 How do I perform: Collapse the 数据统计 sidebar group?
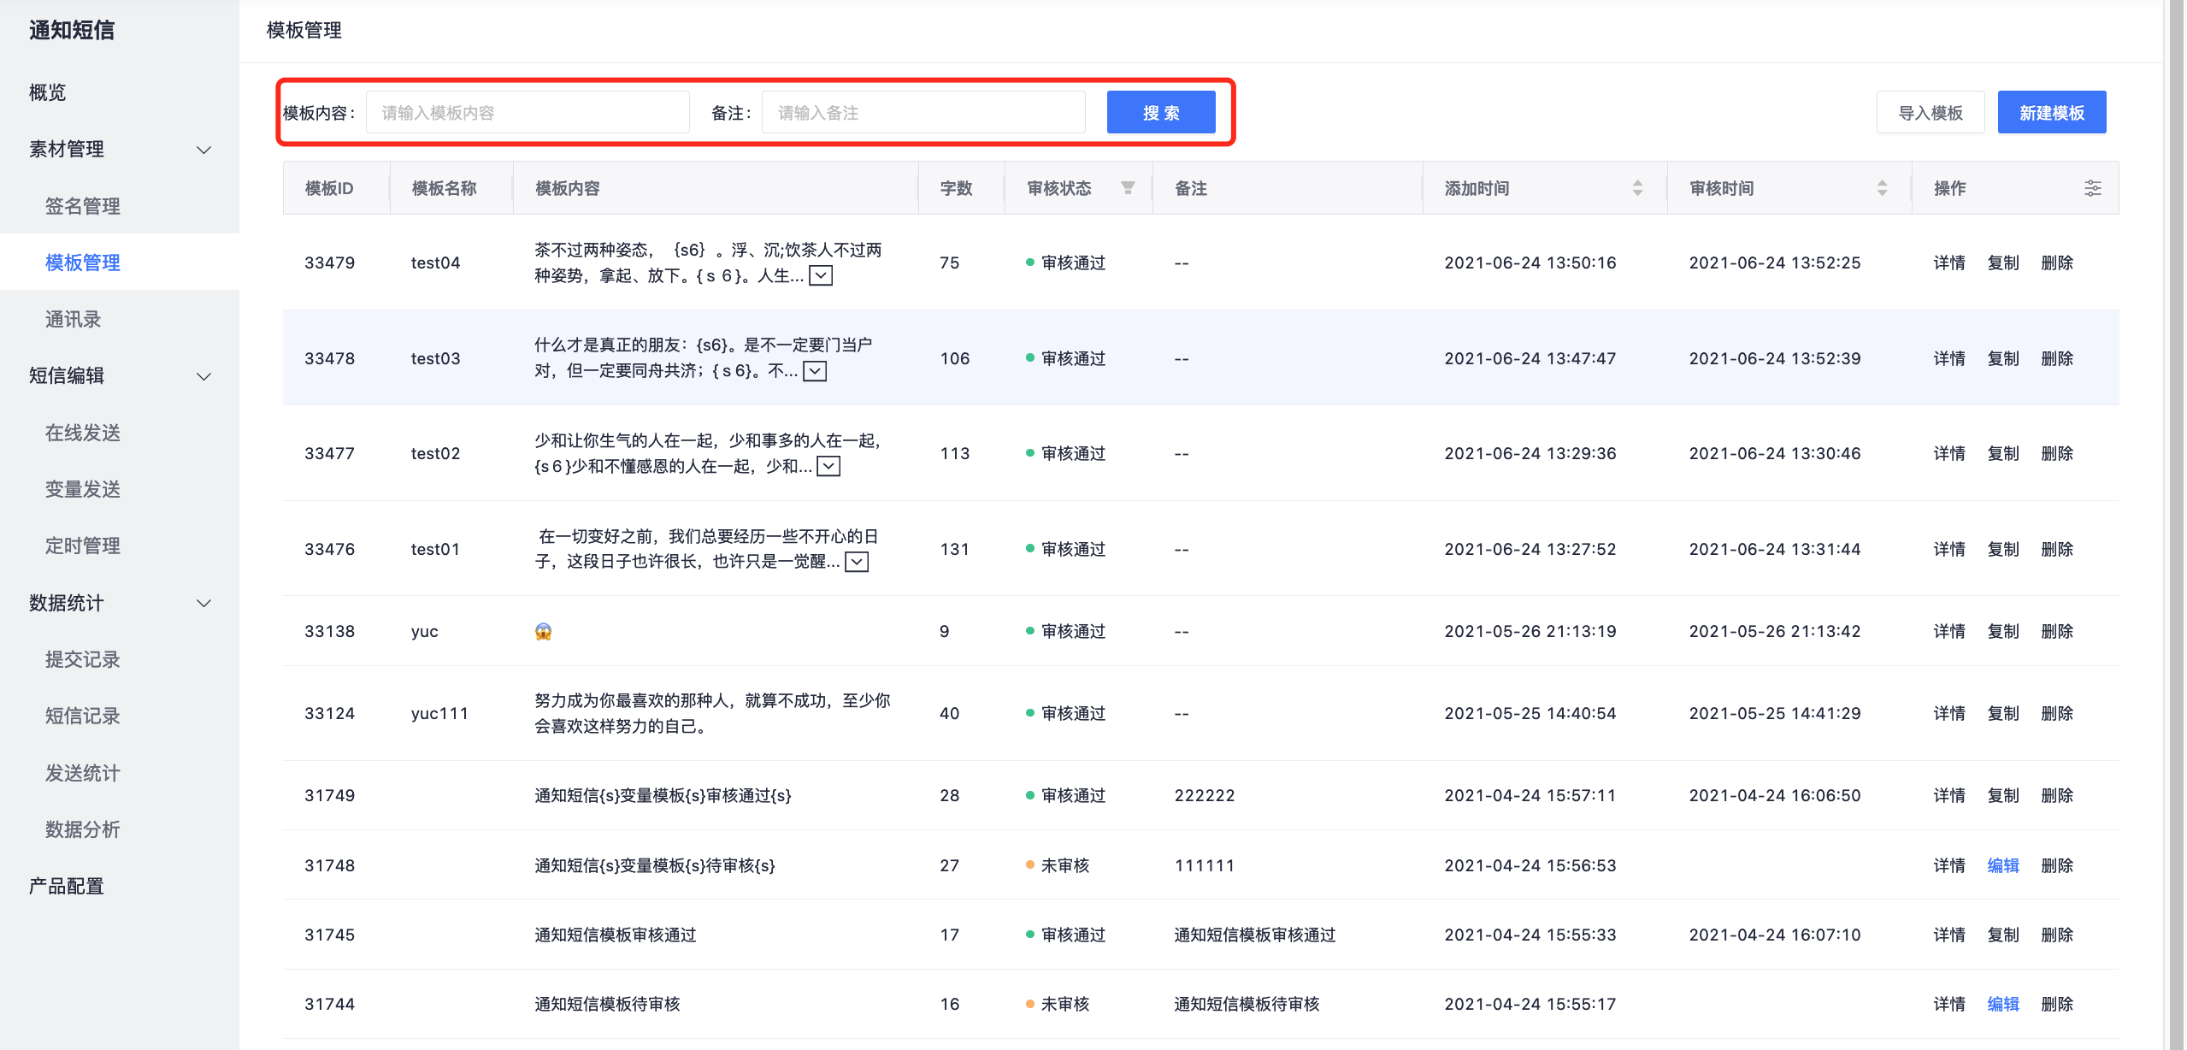click(x=203, y=603)
